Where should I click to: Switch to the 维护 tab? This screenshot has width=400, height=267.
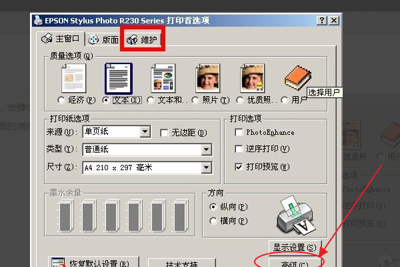[x=142, y=40]
